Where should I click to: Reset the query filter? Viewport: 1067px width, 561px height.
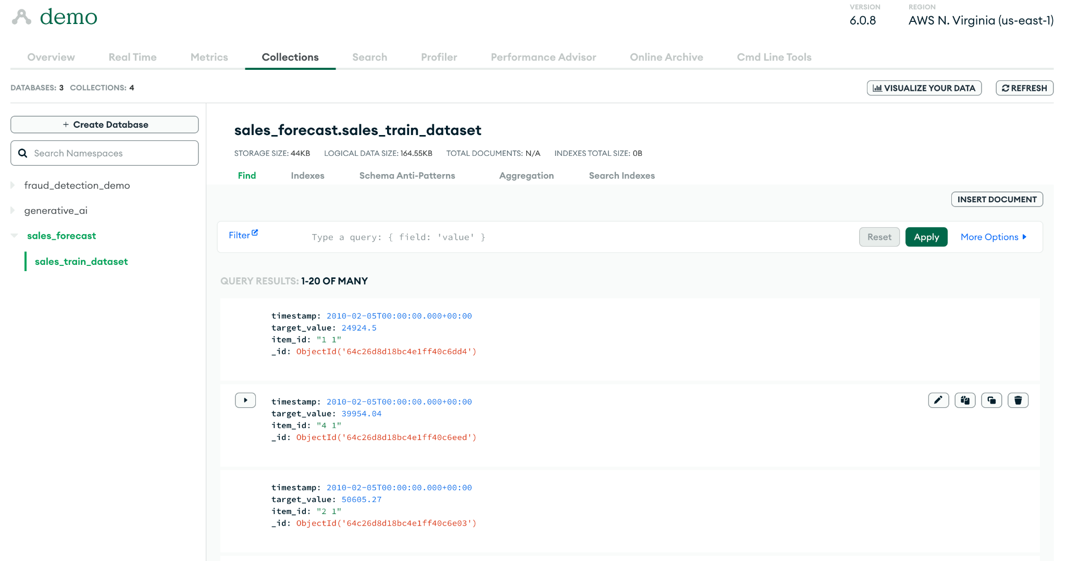tap(879, 237)
